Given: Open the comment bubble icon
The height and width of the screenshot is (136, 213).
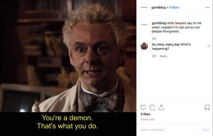Looking at the screenshot, I should tap(152, 108).
